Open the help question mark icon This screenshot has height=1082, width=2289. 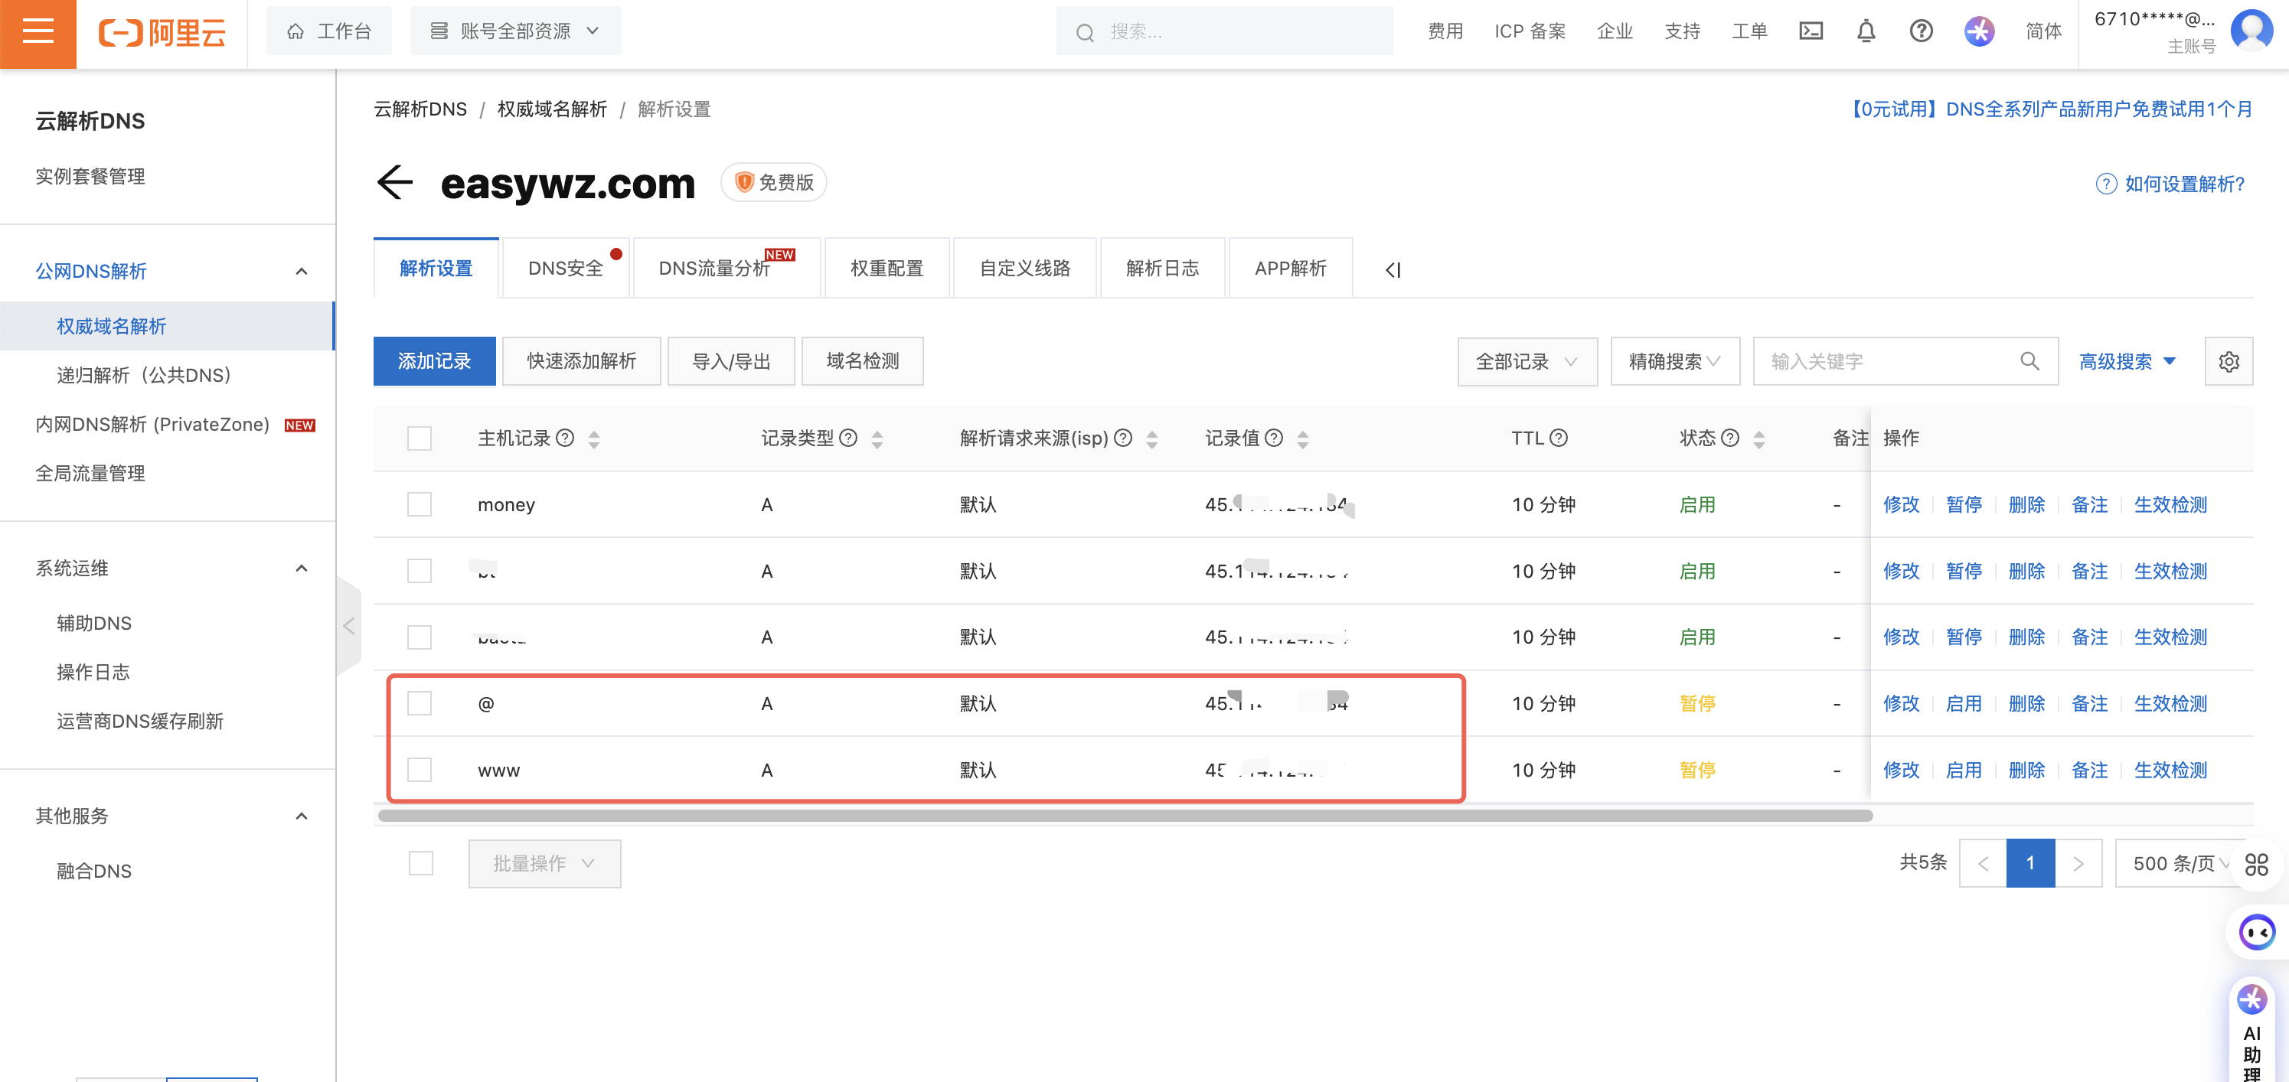tap(1921, 31)
